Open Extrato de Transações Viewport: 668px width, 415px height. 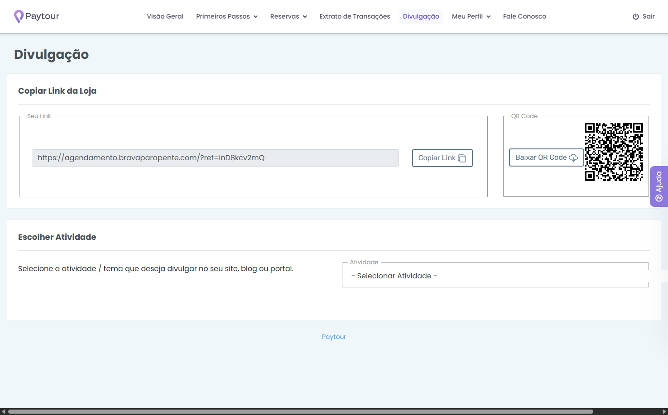pos(355,16)
